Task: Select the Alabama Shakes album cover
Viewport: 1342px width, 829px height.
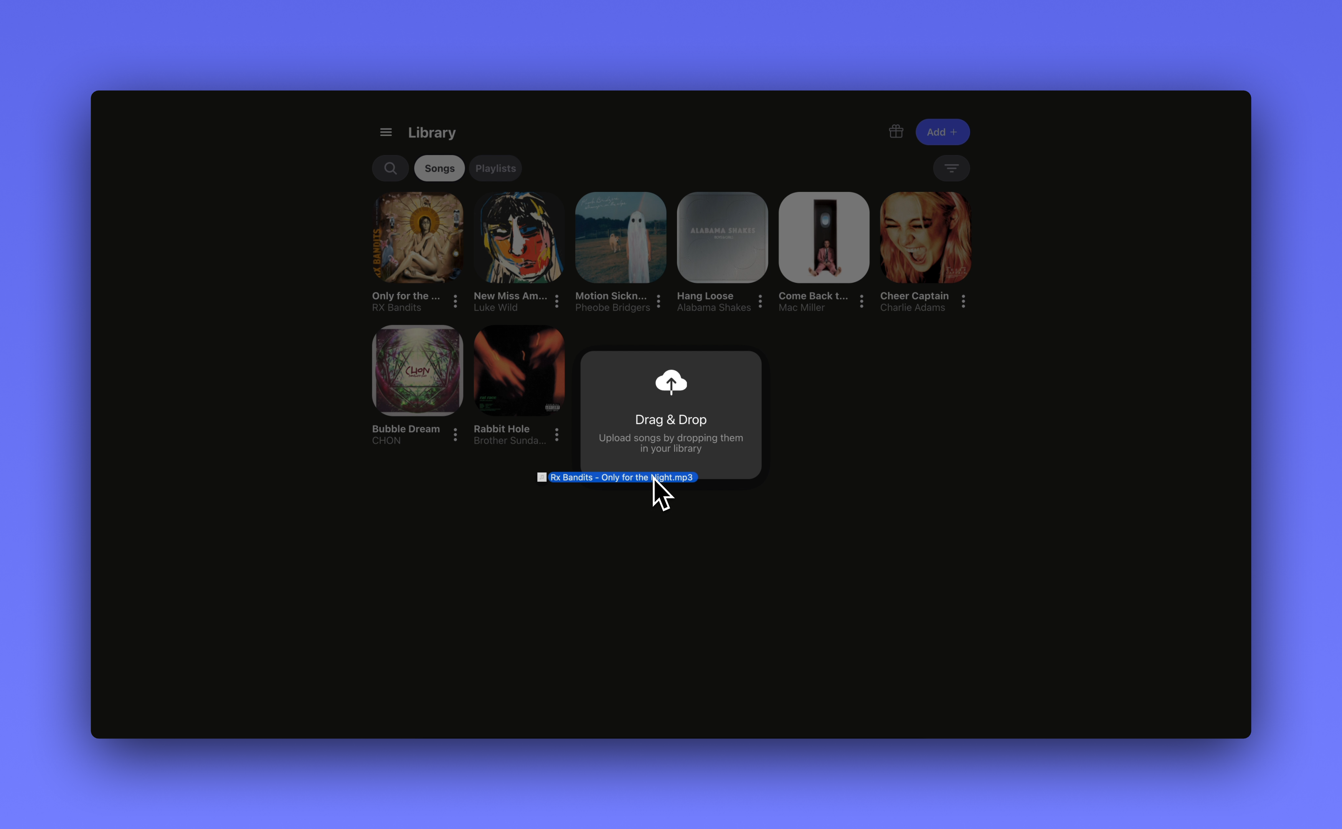Action: 722,238
